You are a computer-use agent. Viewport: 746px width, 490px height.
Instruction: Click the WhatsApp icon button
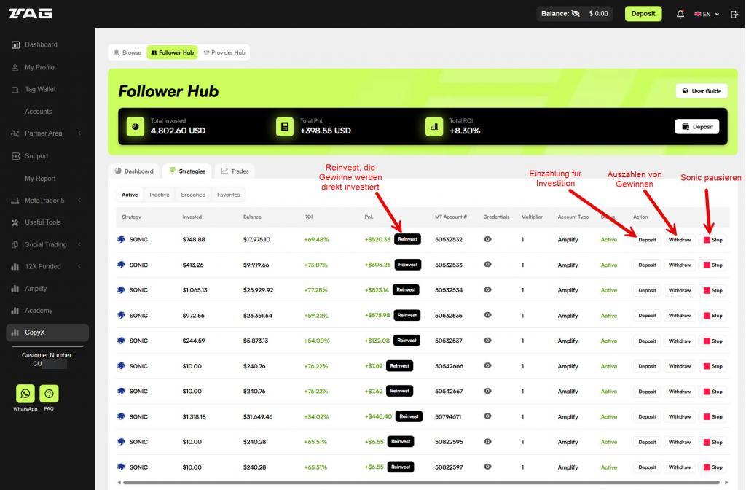click(25, 394)
